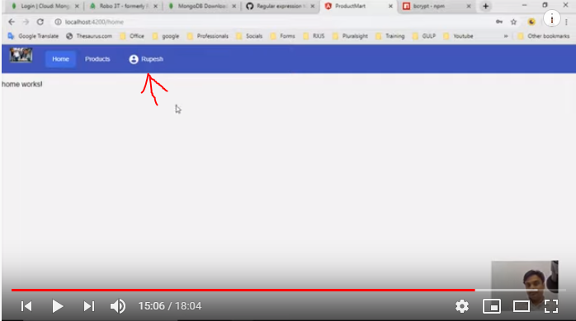
Task: Open the Rupesh user account menu
Action: 146,59
